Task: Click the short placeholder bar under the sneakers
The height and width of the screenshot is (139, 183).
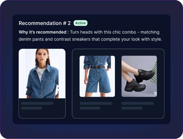Action: coord(132,108)
